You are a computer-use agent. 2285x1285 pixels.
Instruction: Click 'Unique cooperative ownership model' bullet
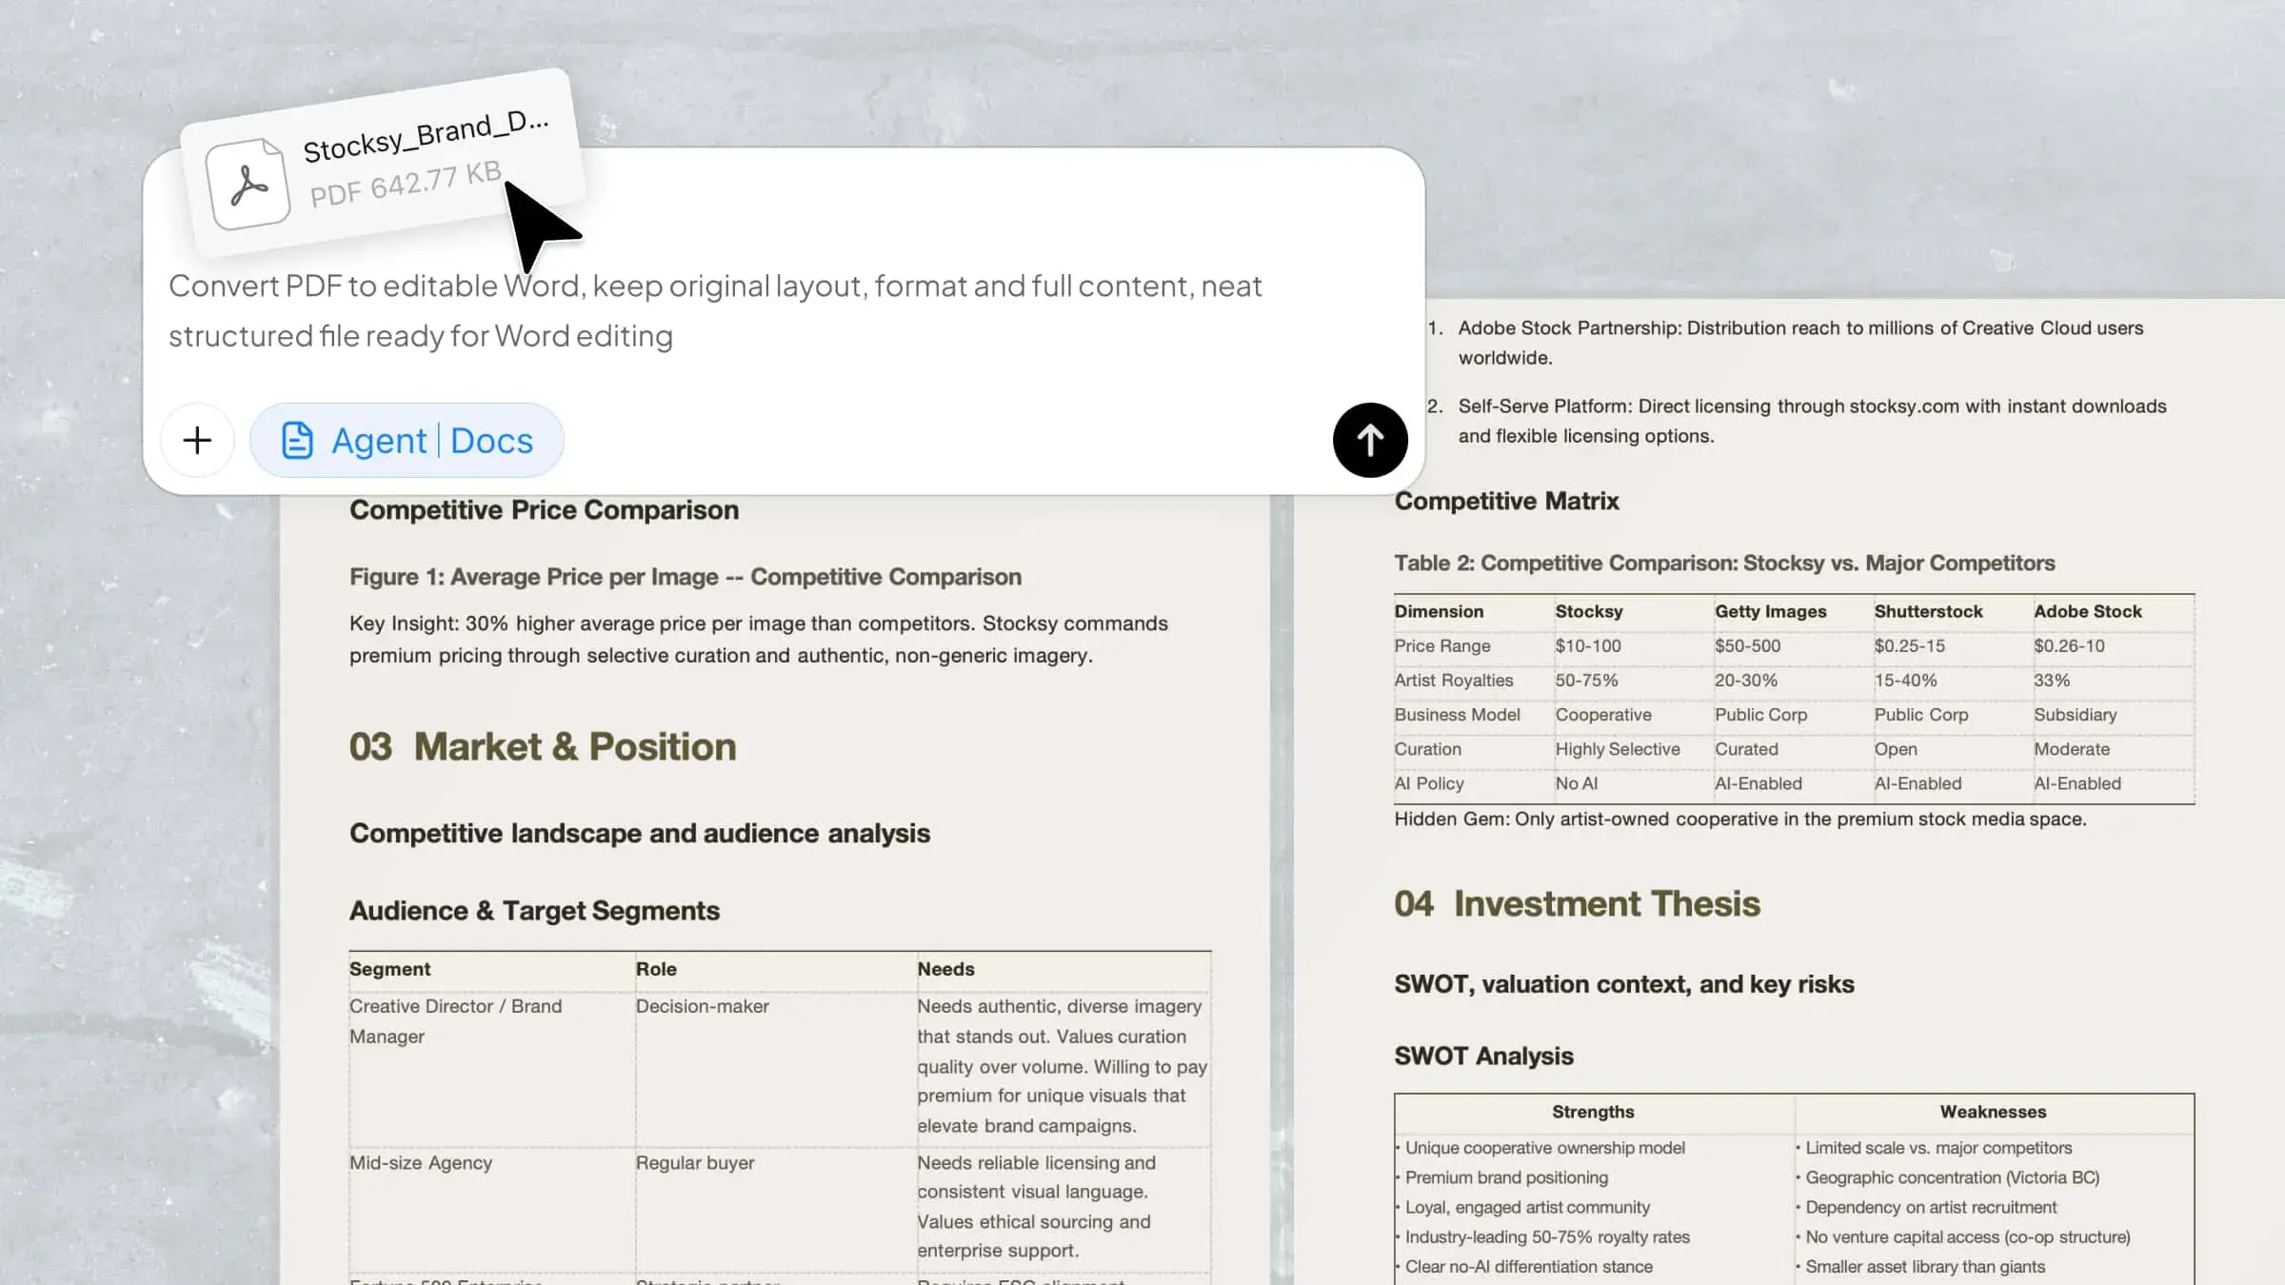pyautogui.click(x=1544, y=1148)
